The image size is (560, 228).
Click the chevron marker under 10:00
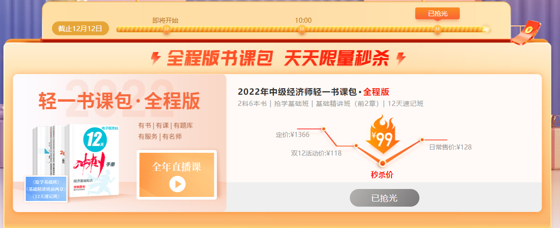tap(302, 29)
